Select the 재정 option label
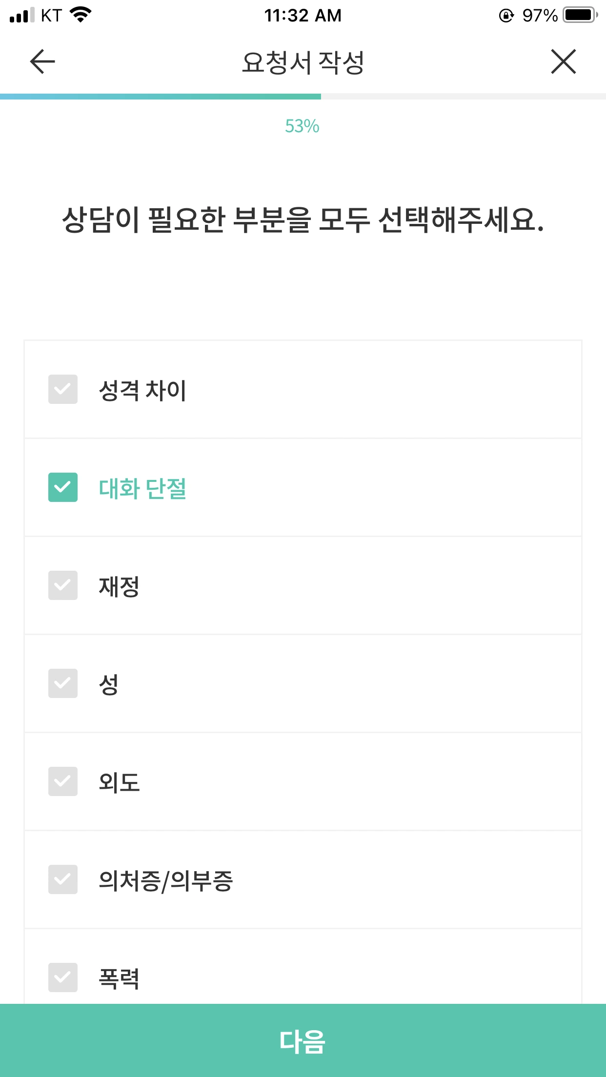This screenshot has width=606, height=1077. coord(119,586)
